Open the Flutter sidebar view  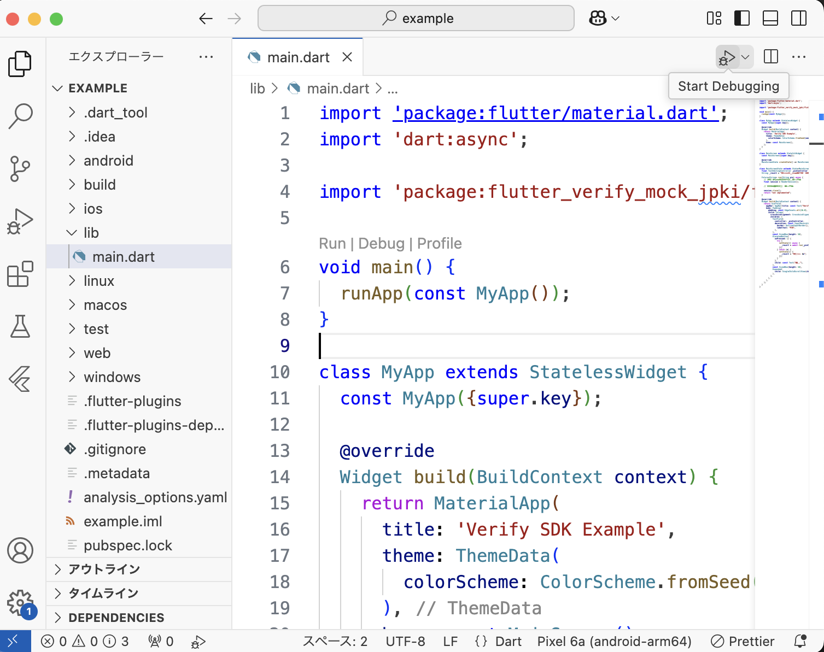[21, 379]
